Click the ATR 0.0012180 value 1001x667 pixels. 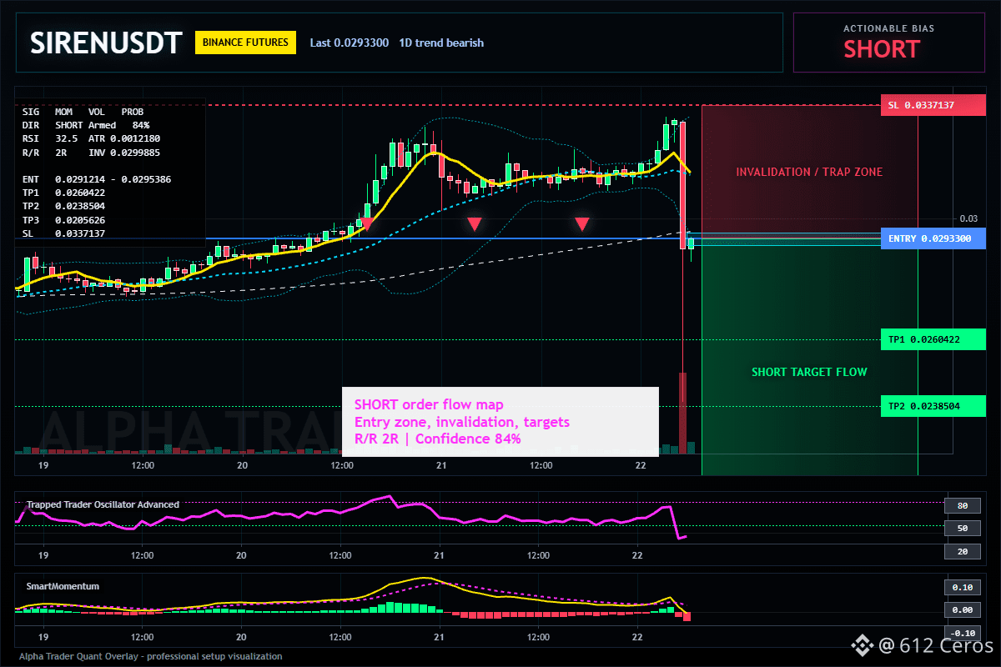(x=125, y=138)
